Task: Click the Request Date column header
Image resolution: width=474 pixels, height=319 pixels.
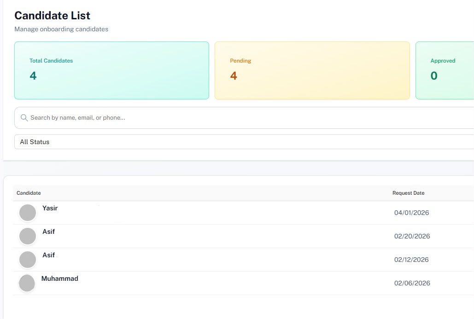Action: pyautogui.click(x=409, y=193)
